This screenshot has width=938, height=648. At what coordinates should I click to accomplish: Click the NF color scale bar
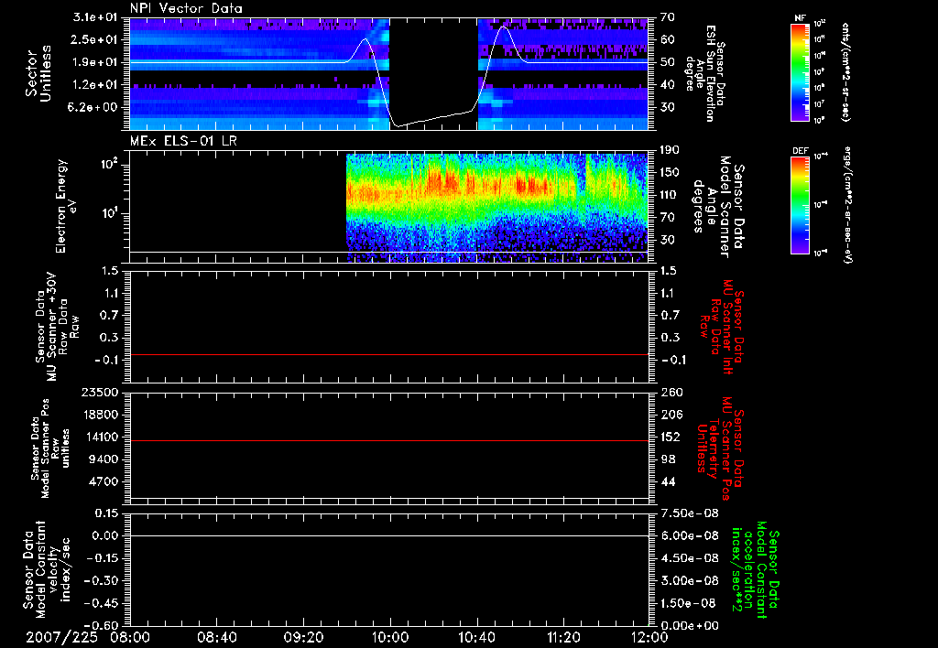pos(801,72)
